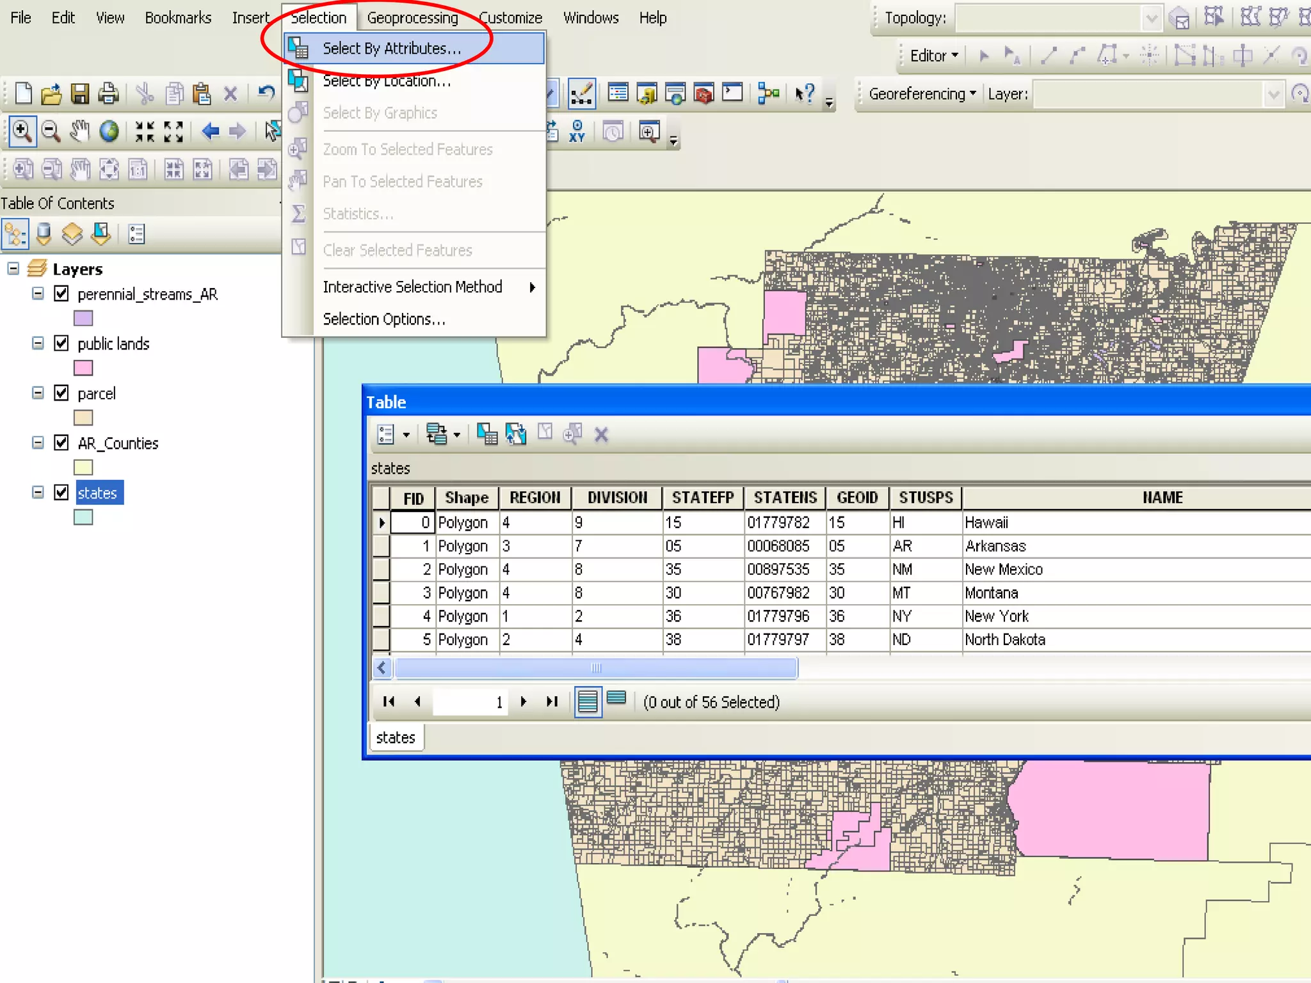Click the Go To XY icon
This screenshot has width=1311, height=983.
point(577,131)
